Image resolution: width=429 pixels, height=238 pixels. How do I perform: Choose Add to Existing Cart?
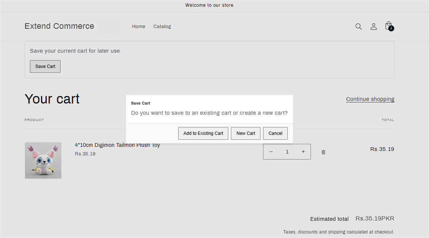[203, 133]
